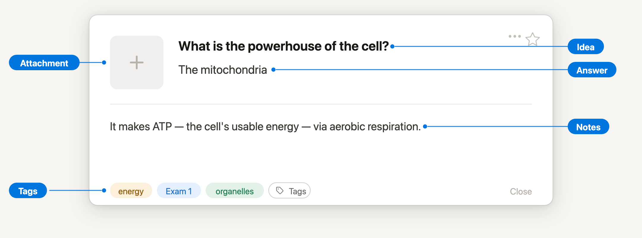Click the blue Answer callout label
This screenshot has height=238, width=642.
pyautogui.click(x=592, y=70)
